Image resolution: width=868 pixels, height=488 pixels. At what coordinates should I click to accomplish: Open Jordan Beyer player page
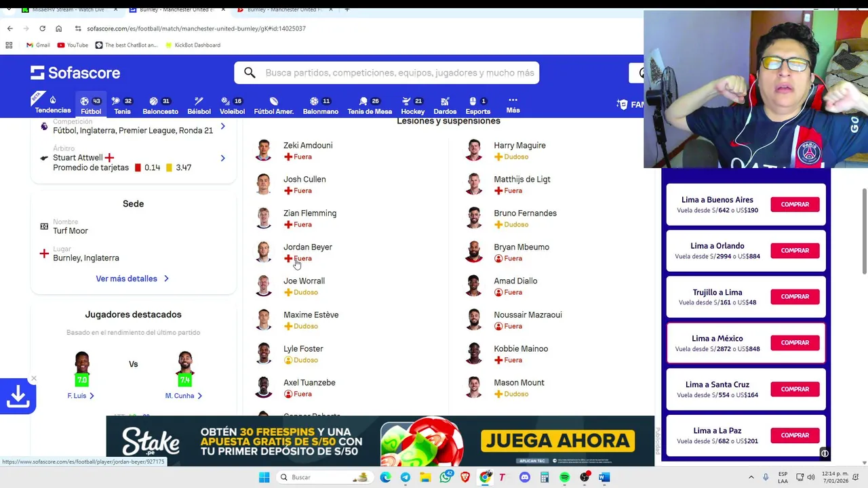[307, 247]
